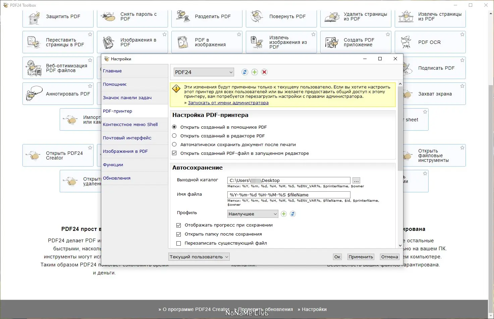This screenshot has height=319, width=494.
Task: Star the Переставить страницы в PDF tile
Action: click(90, 35)
